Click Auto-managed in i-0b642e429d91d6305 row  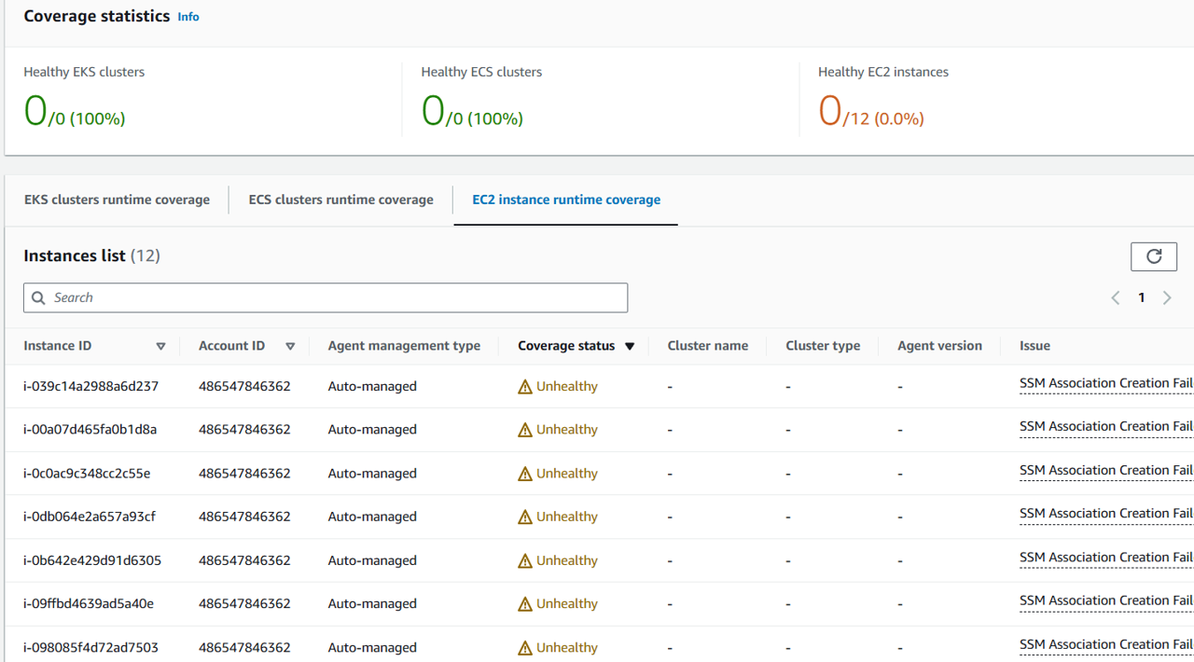click(372, 560)
